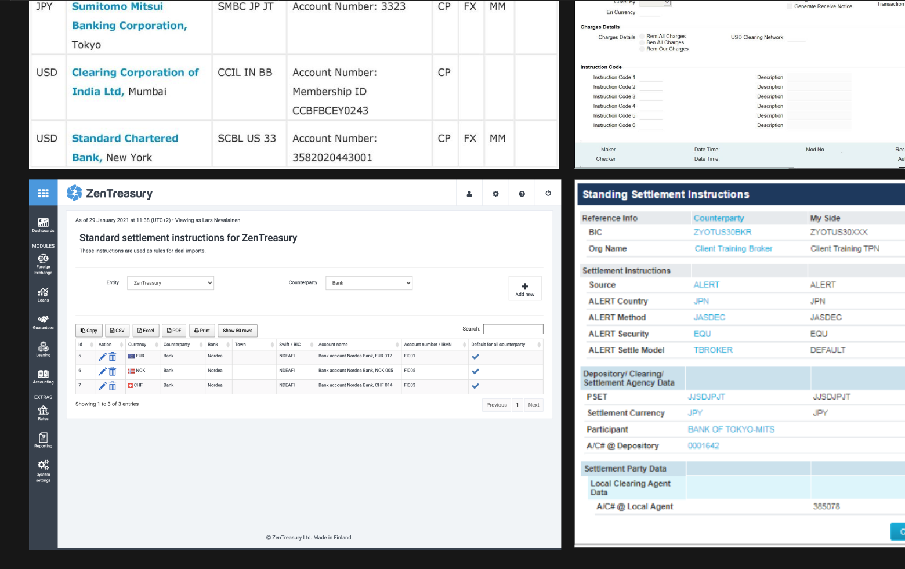The height and width of the screenshot is (569, 905).
Task: Click the help question mark icon
Action: point(522,194)
